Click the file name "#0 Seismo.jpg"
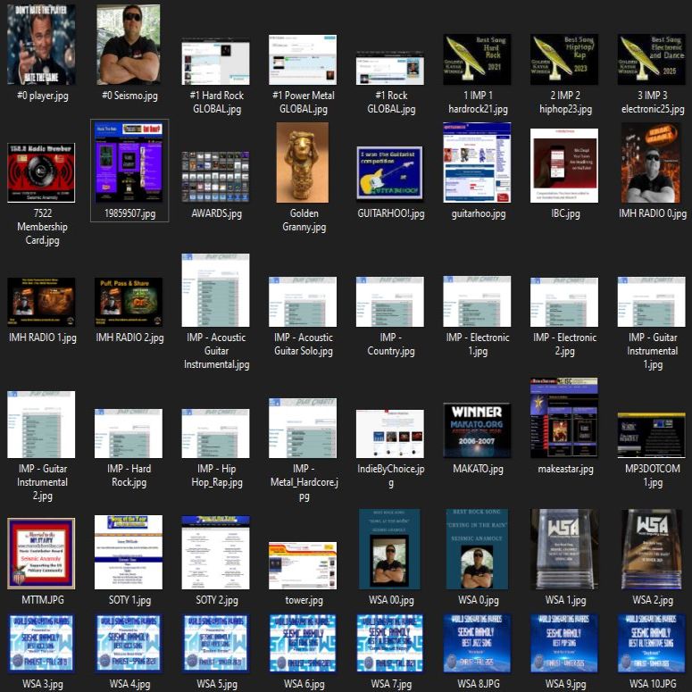The image size is (692, 692). 129,96
